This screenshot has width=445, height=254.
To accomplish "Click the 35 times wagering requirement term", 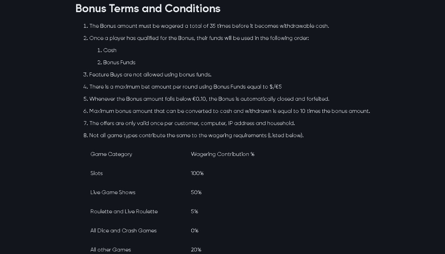I will click(x=209, y=26).
